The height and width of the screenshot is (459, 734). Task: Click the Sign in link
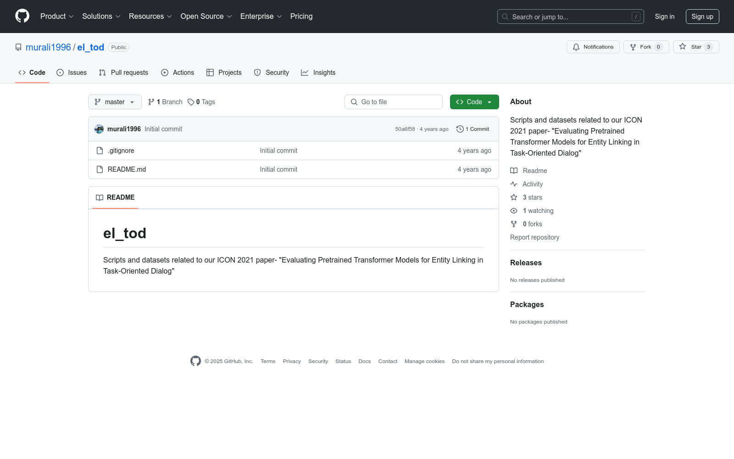click(665, 17)
